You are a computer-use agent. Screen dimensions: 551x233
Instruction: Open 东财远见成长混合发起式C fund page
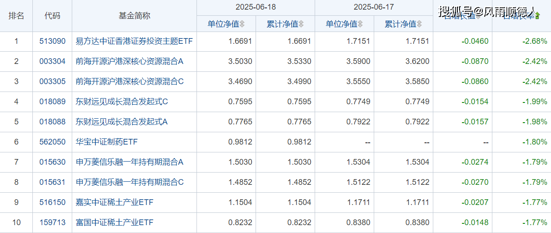pos(122,102)
